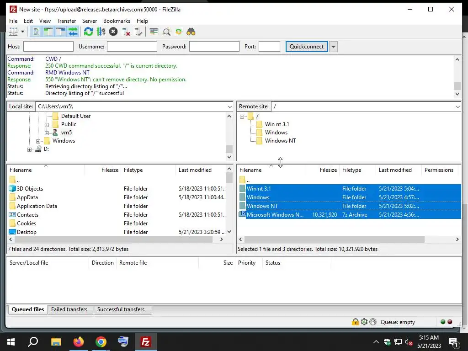Click the Host input field
Viewport: 468px width, 351px height.
point(48,47)
